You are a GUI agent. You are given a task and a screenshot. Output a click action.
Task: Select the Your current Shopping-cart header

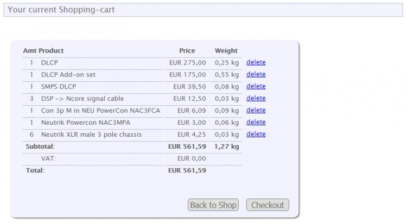(203, 10)
